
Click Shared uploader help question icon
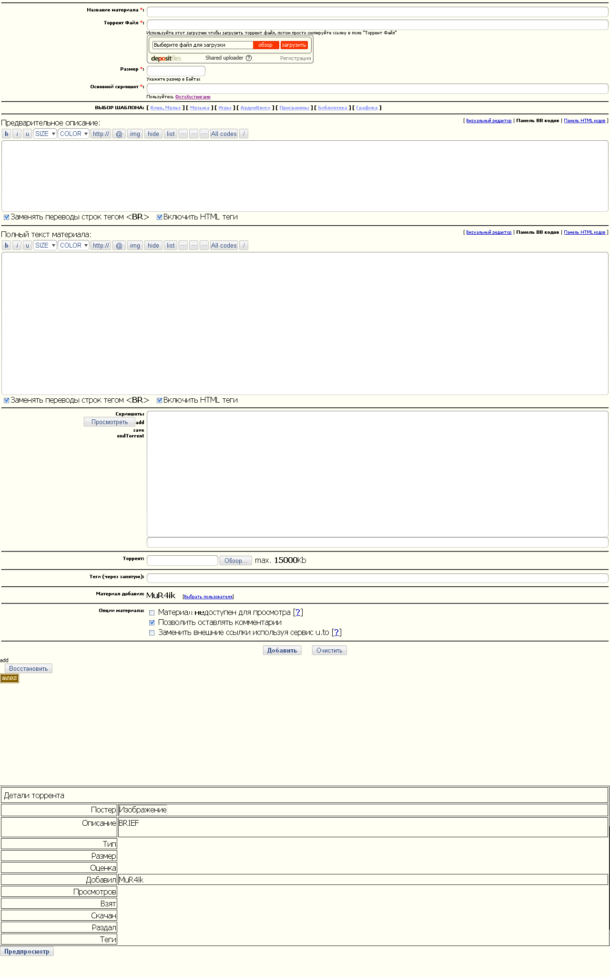[x=249, y=58]
